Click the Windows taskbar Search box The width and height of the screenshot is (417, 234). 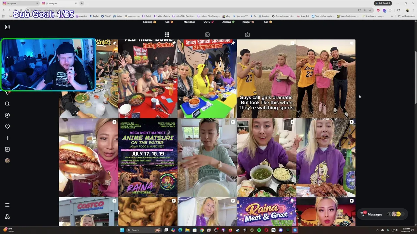pyautogui.click(x=143, y=230)
